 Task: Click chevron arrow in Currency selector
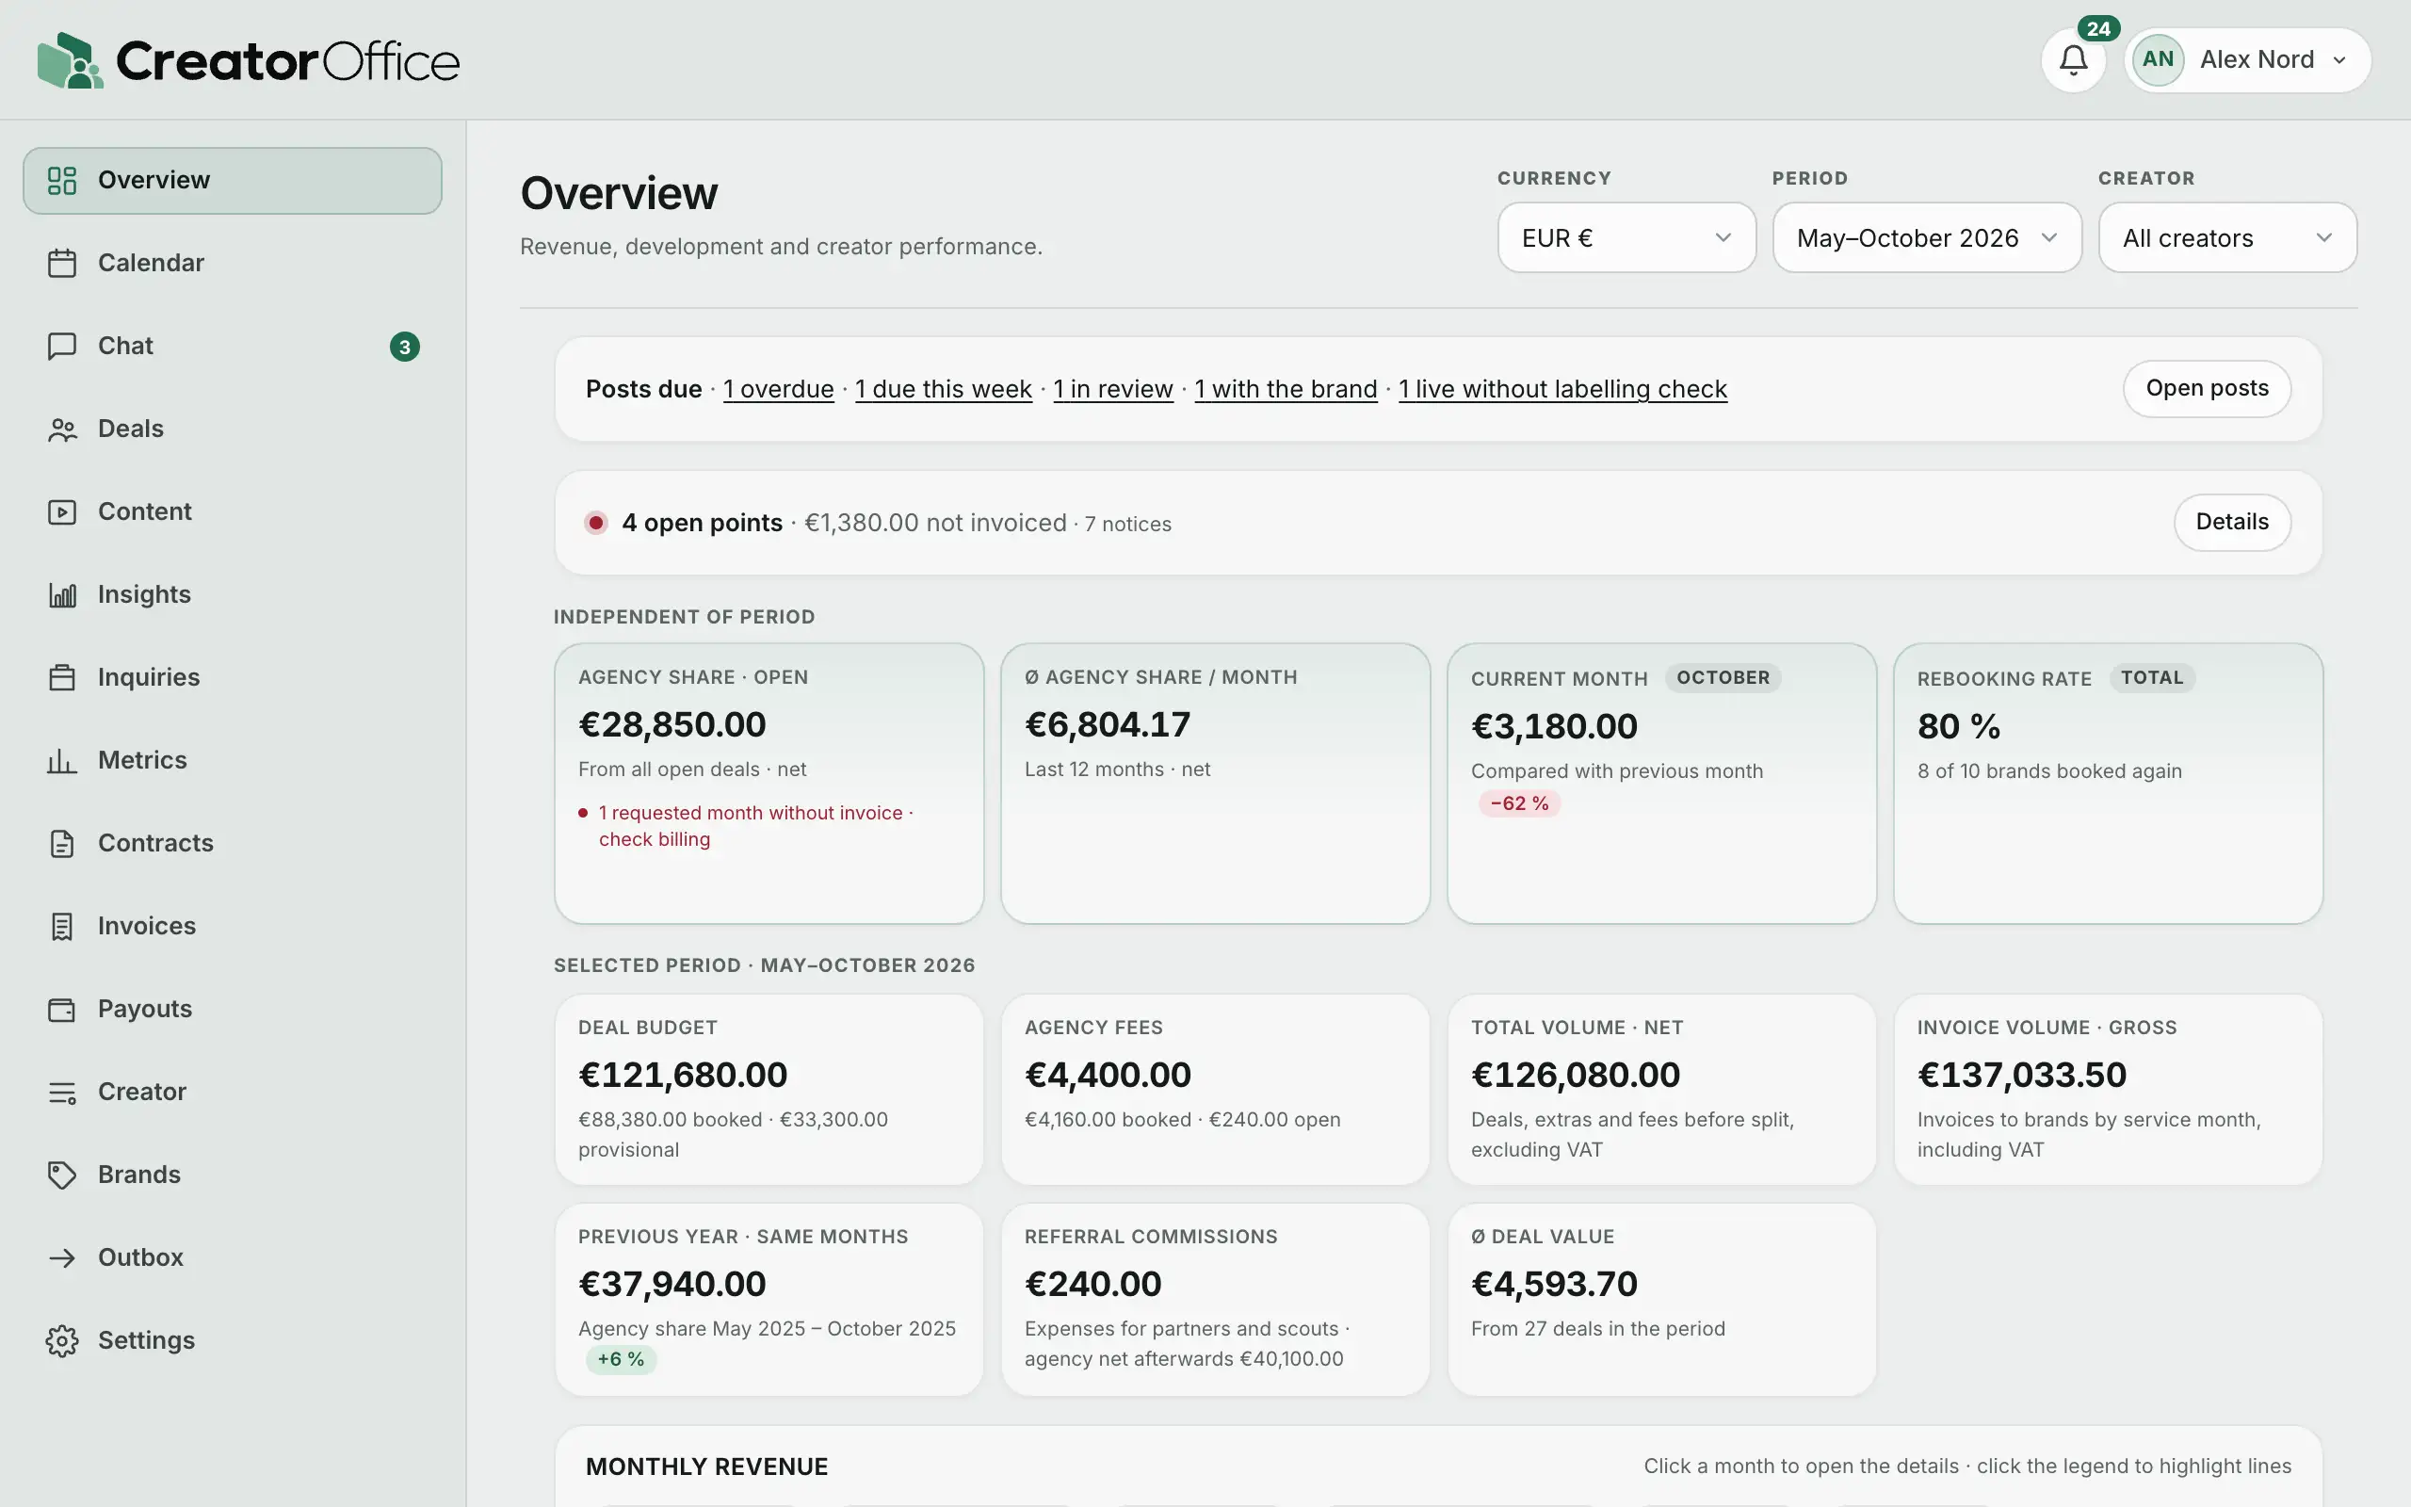[1723, 237]
